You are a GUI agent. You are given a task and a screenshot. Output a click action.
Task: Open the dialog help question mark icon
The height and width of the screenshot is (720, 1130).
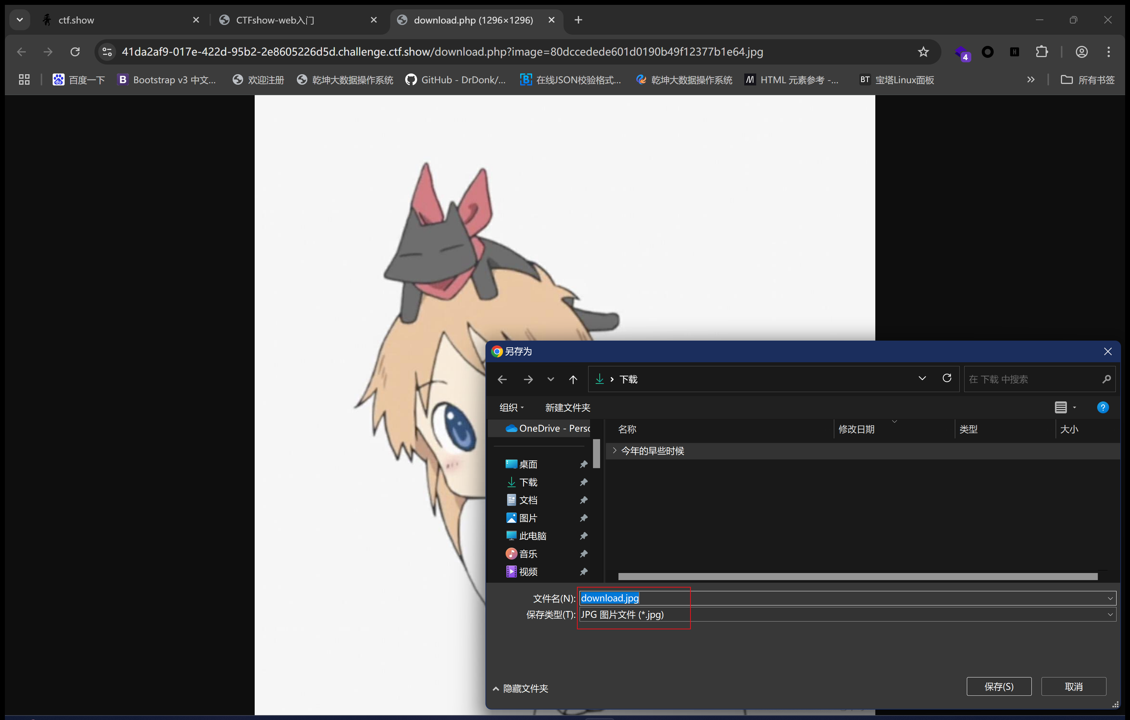[1102, 407]
